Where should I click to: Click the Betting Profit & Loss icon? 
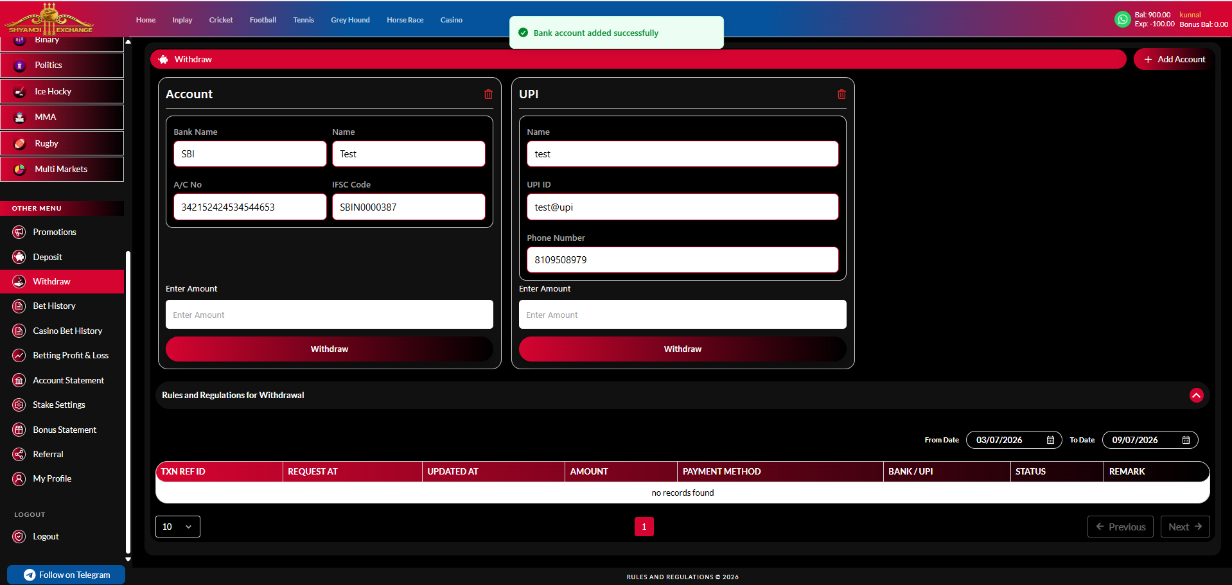(19, 355)
